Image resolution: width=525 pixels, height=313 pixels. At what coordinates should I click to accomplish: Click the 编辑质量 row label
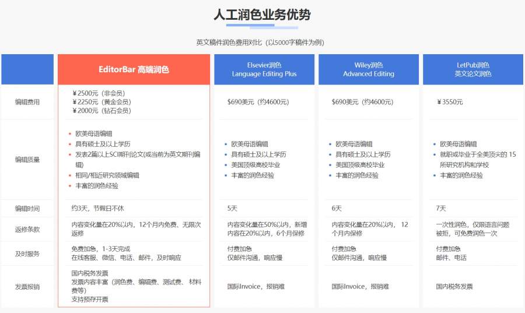pos(27,160)
